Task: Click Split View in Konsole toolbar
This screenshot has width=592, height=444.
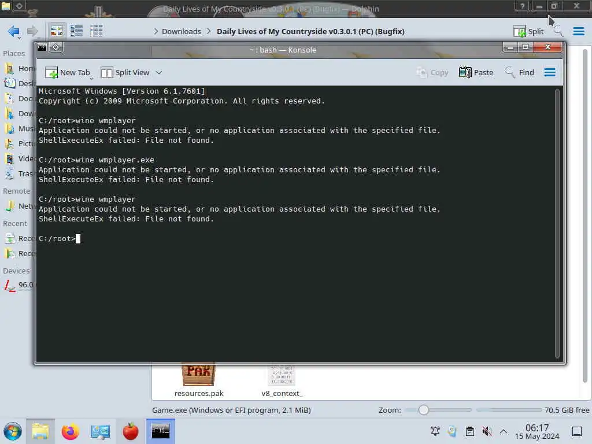Action: [125, 72]
